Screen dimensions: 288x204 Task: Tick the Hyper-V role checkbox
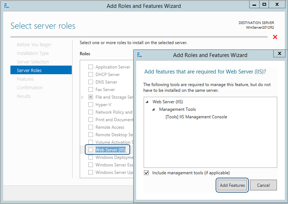(x=91, y=105)
